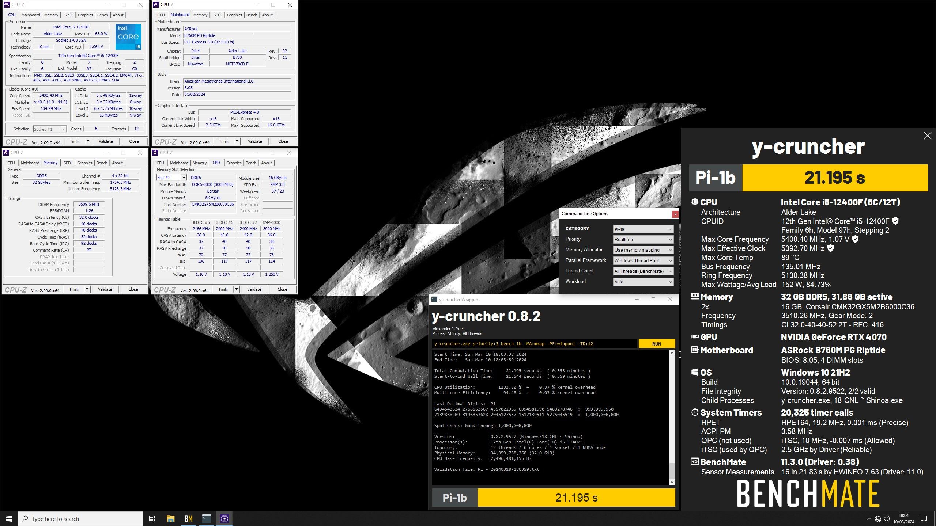Click the CPU section icon in BenchMate panel
This screenshot has height=526, width=936.
click(x=695, y=202)
